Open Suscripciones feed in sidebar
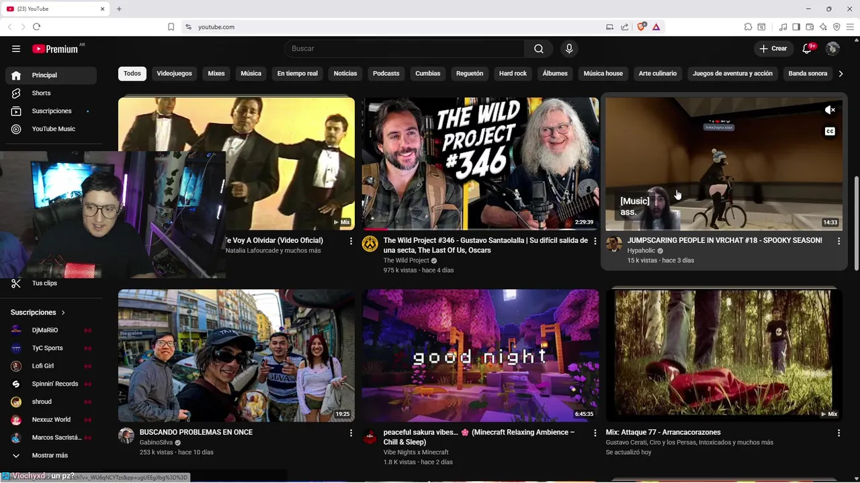 (51, 111)
